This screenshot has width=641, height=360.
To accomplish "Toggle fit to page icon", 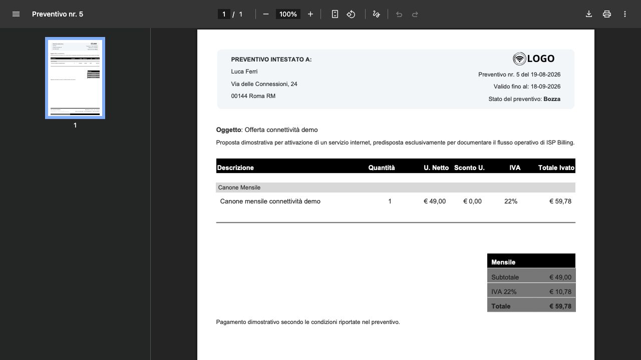I will click(x=335, y=14).
